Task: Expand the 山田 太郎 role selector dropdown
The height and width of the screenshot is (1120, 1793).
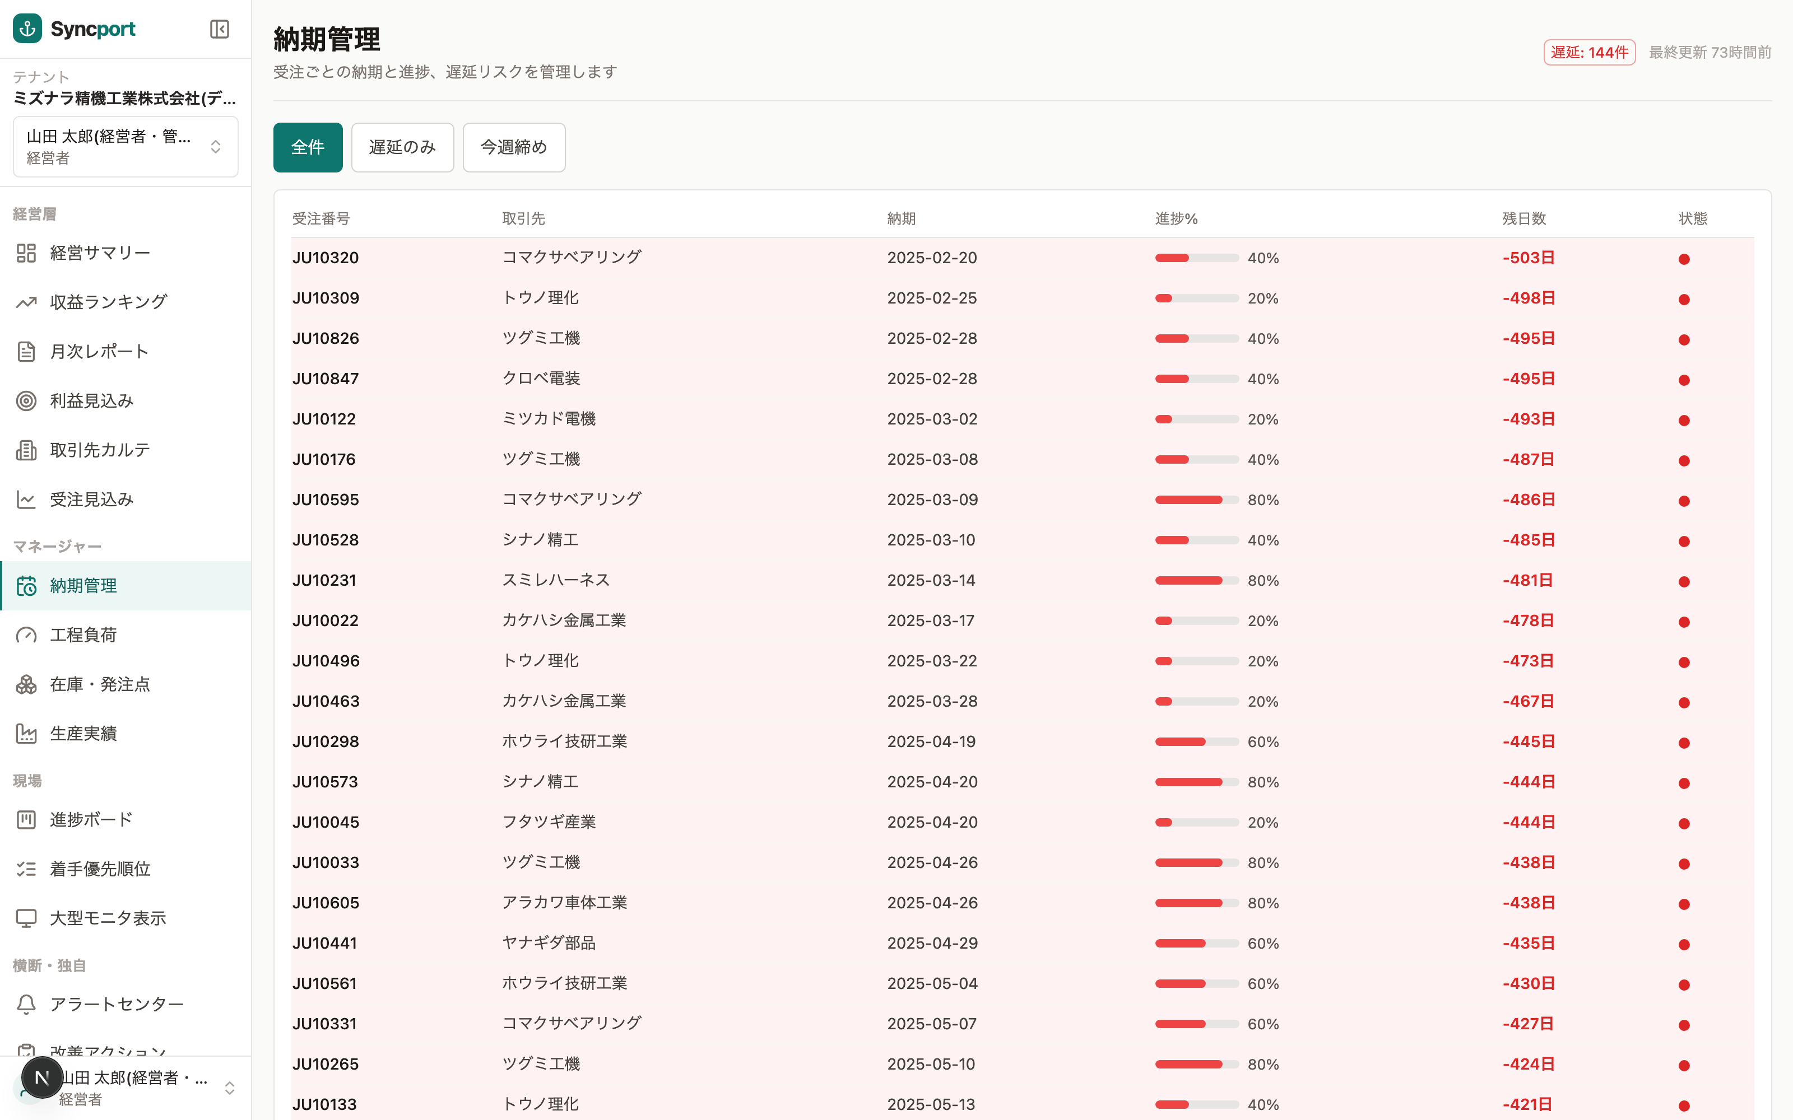Action: point(125,147)
